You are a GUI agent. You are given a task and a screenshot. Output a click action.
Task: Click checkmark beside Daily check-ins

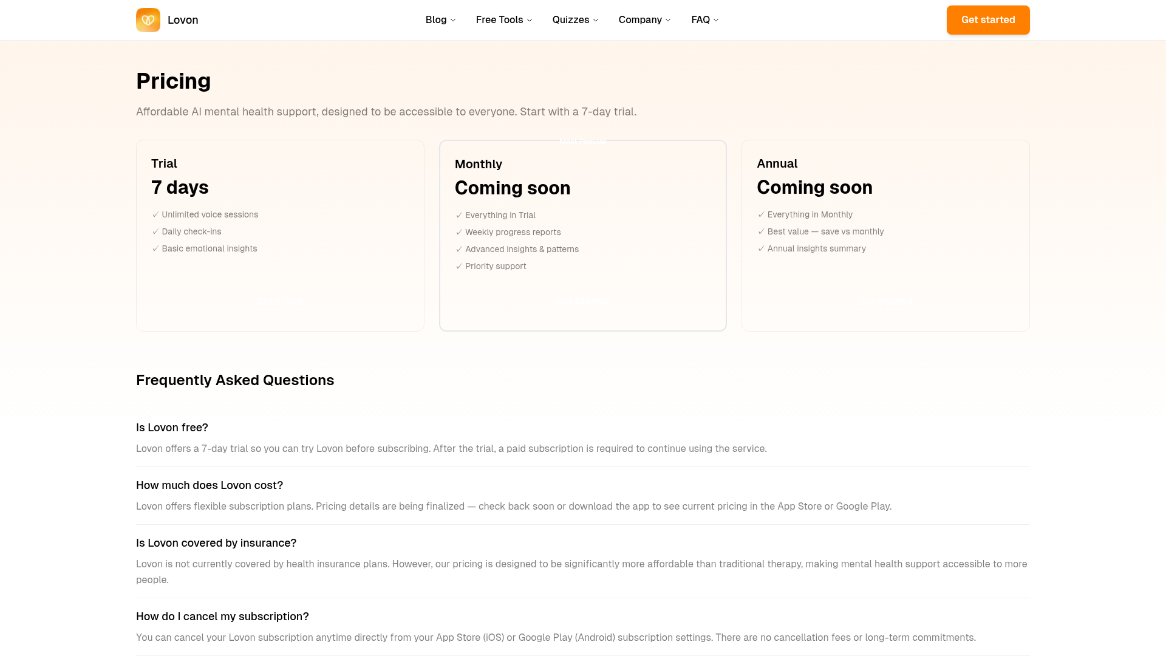coord(155,231)
